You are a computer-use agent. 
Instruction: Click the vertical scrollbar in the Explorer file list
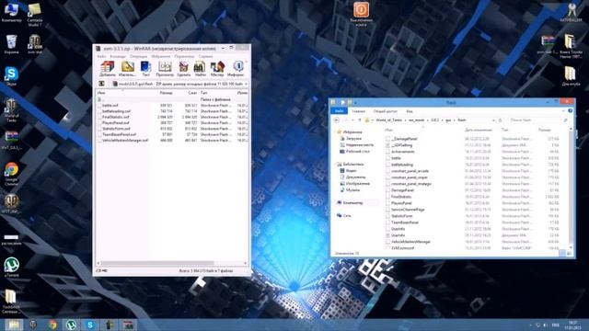(x=572, y=188)
